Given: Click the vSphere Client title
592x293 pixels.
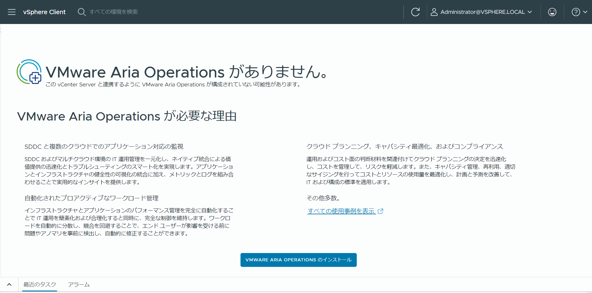Looking at the screenshot, I should pyautogui.click(x=44, y=12).
